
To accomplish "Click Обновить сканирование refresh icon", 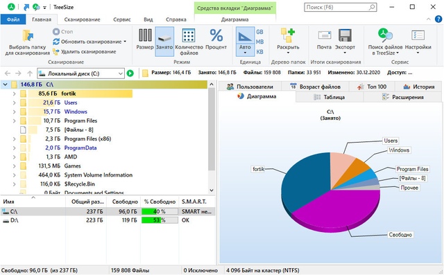I will (x=56, y=42).
